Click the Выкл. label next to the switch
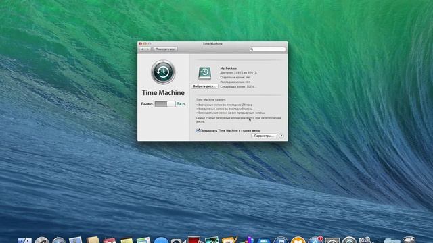The height and width of the screenshot is (243, 433). [x=147, y=104]
